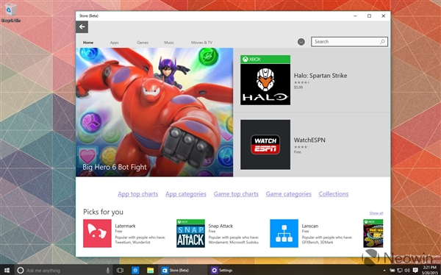Screen dimensions: 441x275
Task: Switch to the Music tab
Action: pos(169,43)
